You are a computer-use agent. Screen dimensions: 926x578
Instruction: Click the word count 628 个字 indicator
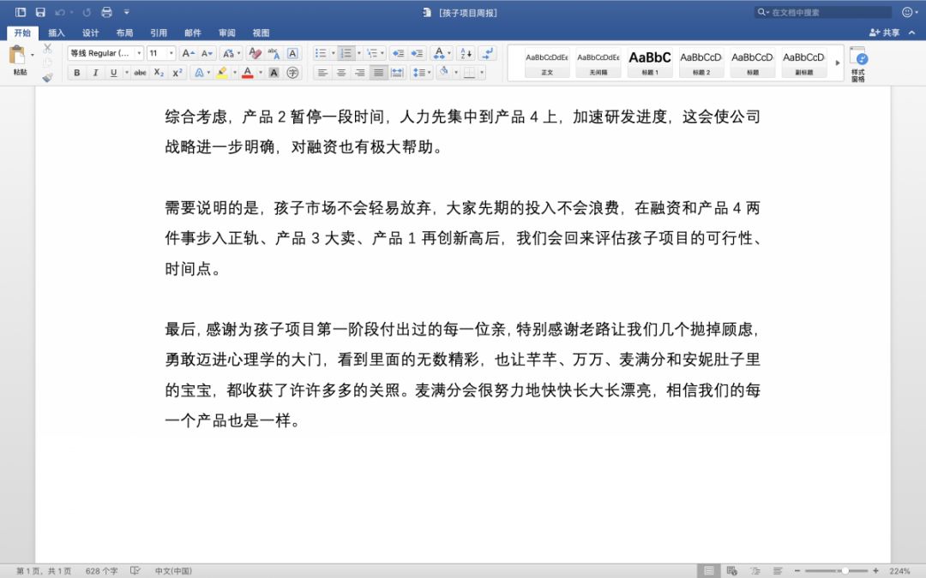pyautogui.click(x=101, y=569)
